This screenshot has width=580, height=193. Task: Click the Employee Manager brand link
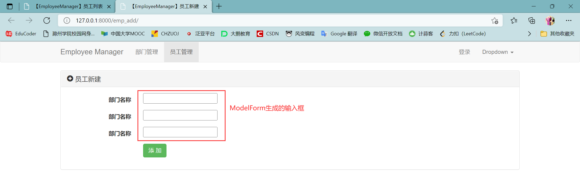92,52
